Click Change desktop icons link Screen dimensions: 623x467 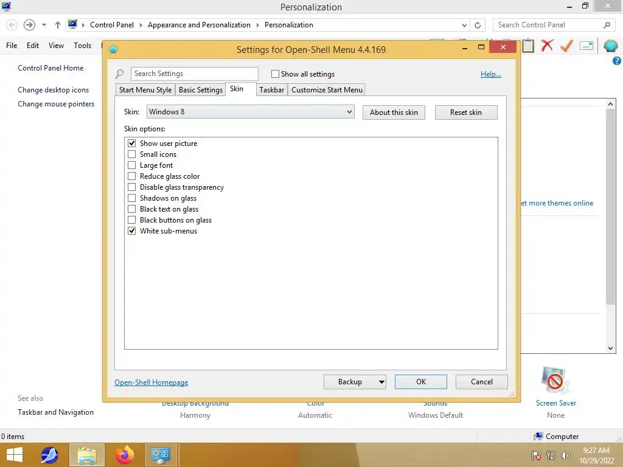click(x=54, y=90)
